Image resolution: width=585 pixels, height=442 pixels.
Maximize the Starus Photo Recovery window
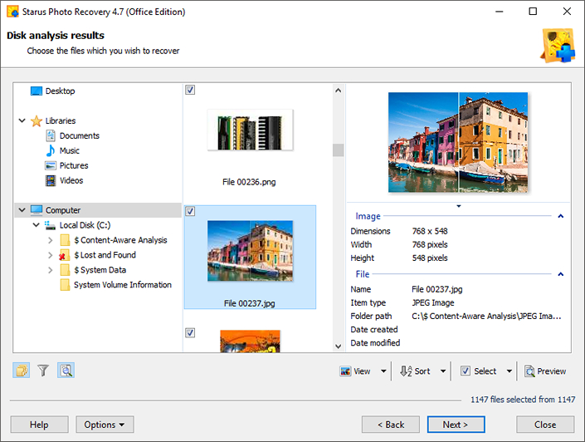pos(533,12)
